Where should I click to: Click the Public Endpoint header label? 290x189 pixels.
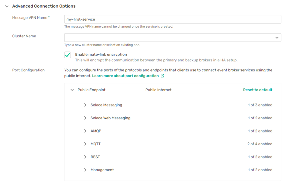point(92,90)
